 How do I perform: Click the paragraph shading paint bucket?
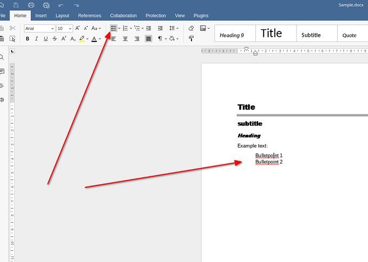click(x=172, y=38)
